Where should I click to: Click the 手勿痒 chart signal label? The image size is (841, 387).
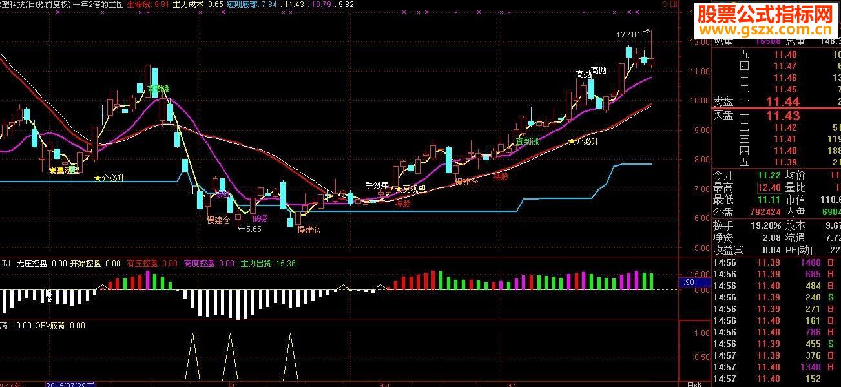click(377, 185)
